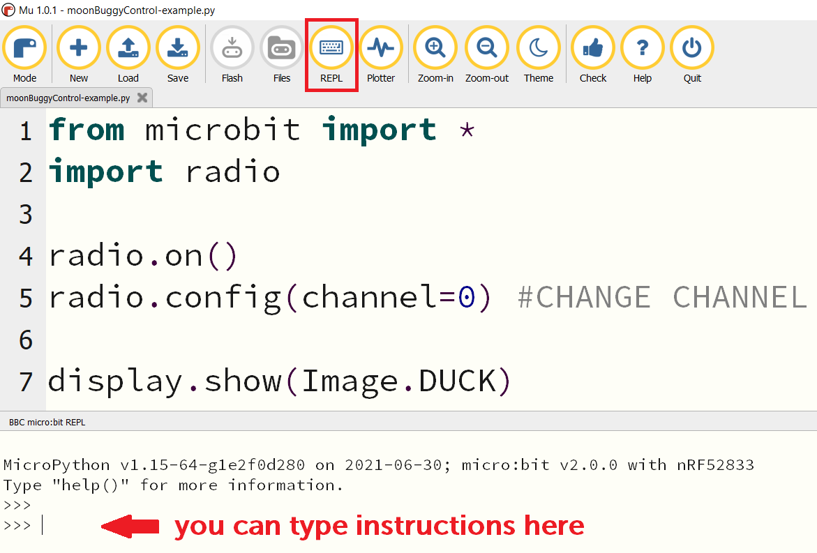Click line number 6 in the gutter
This screenshot has height=553, width=817.
(x=26, y=340)
